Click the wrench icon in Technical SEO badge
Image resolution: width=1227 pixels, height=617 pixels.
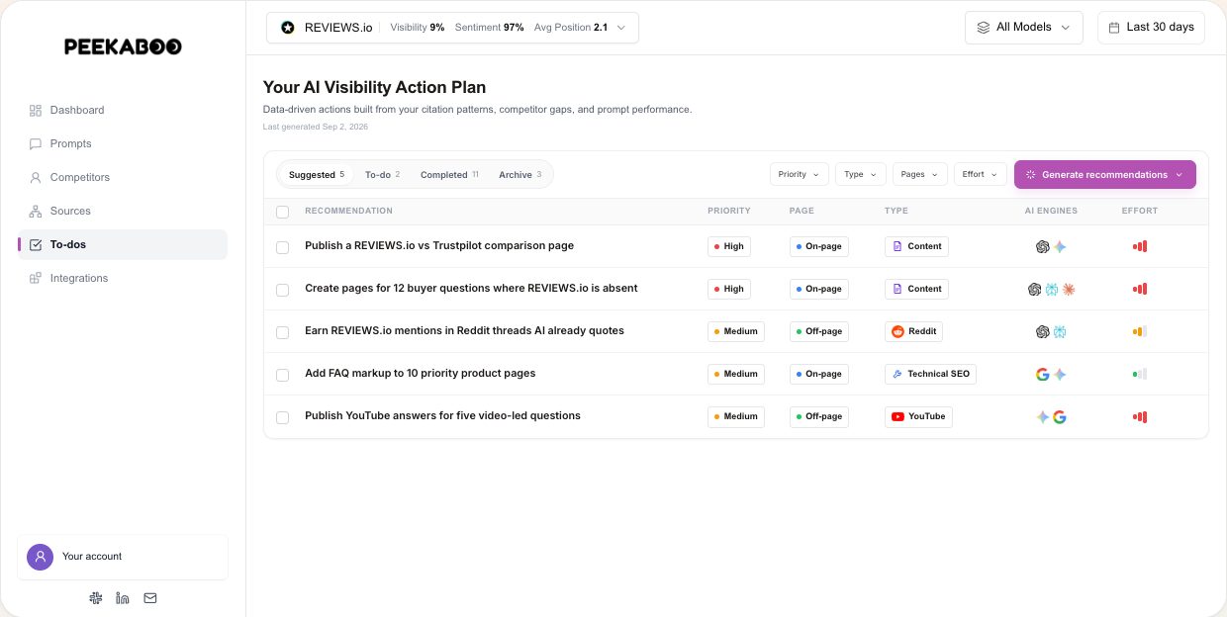click(x=897, y=374)
